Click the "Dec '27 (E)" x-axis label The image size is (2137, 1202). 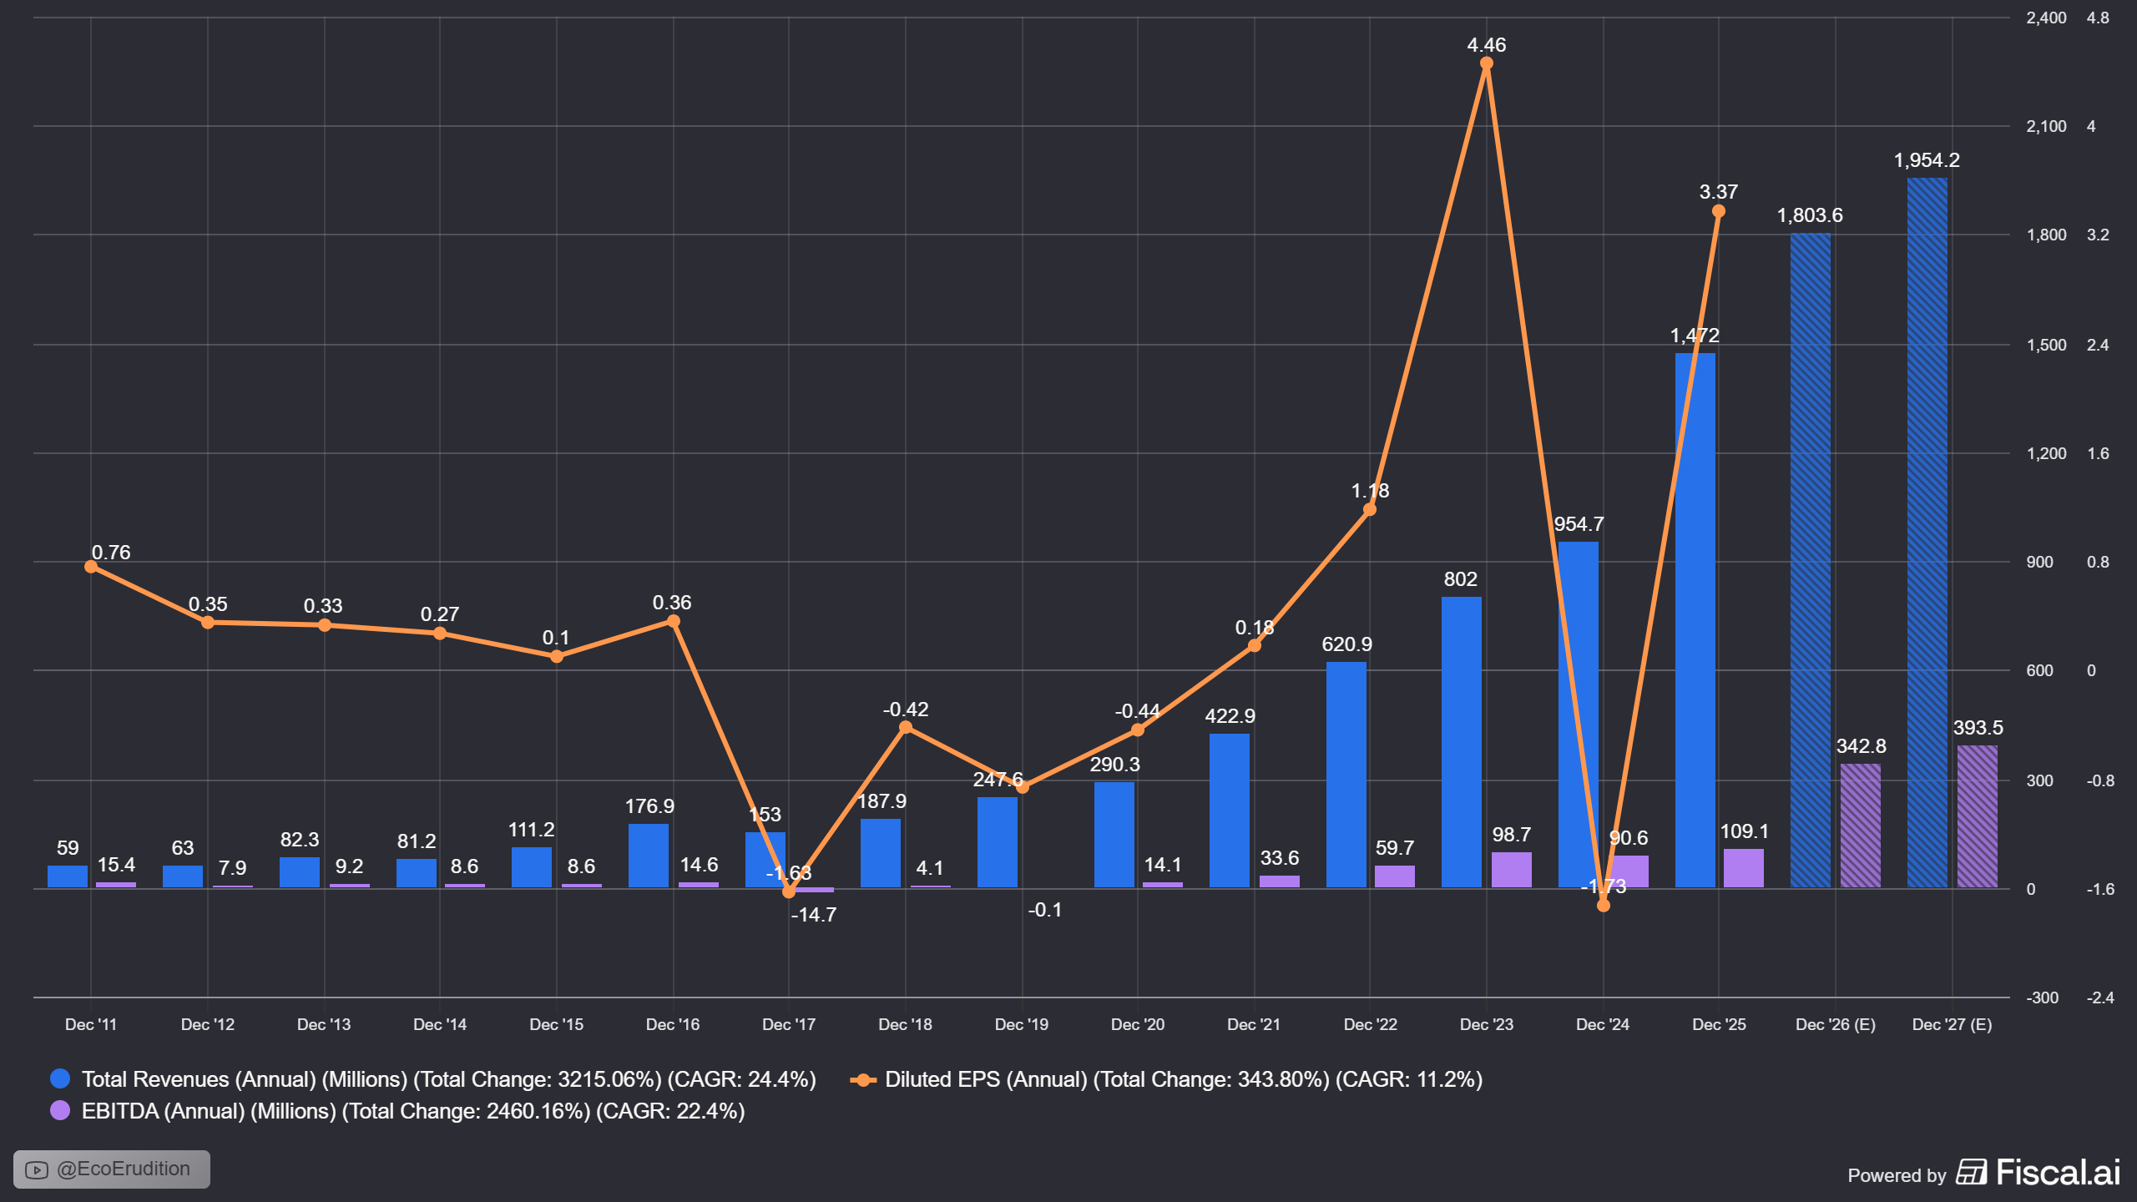click(x=1952, y=1024)
